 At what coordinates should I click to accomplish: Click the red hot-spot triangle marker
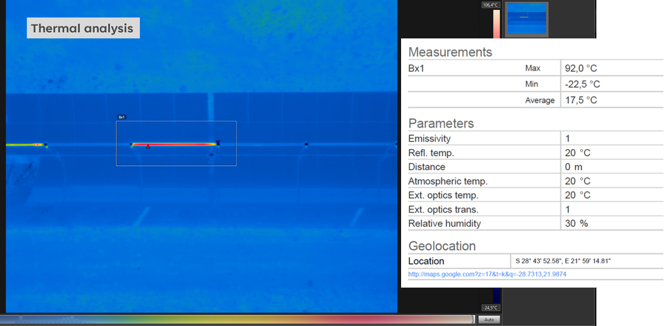tap(148, 147)
